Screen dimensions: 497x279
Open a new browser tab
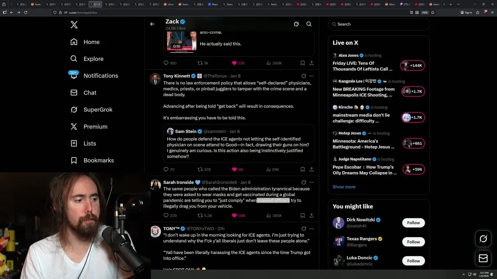[450, 4]
